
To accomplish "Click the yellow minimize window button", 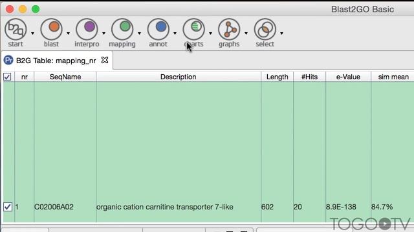I will pos(23,9).
